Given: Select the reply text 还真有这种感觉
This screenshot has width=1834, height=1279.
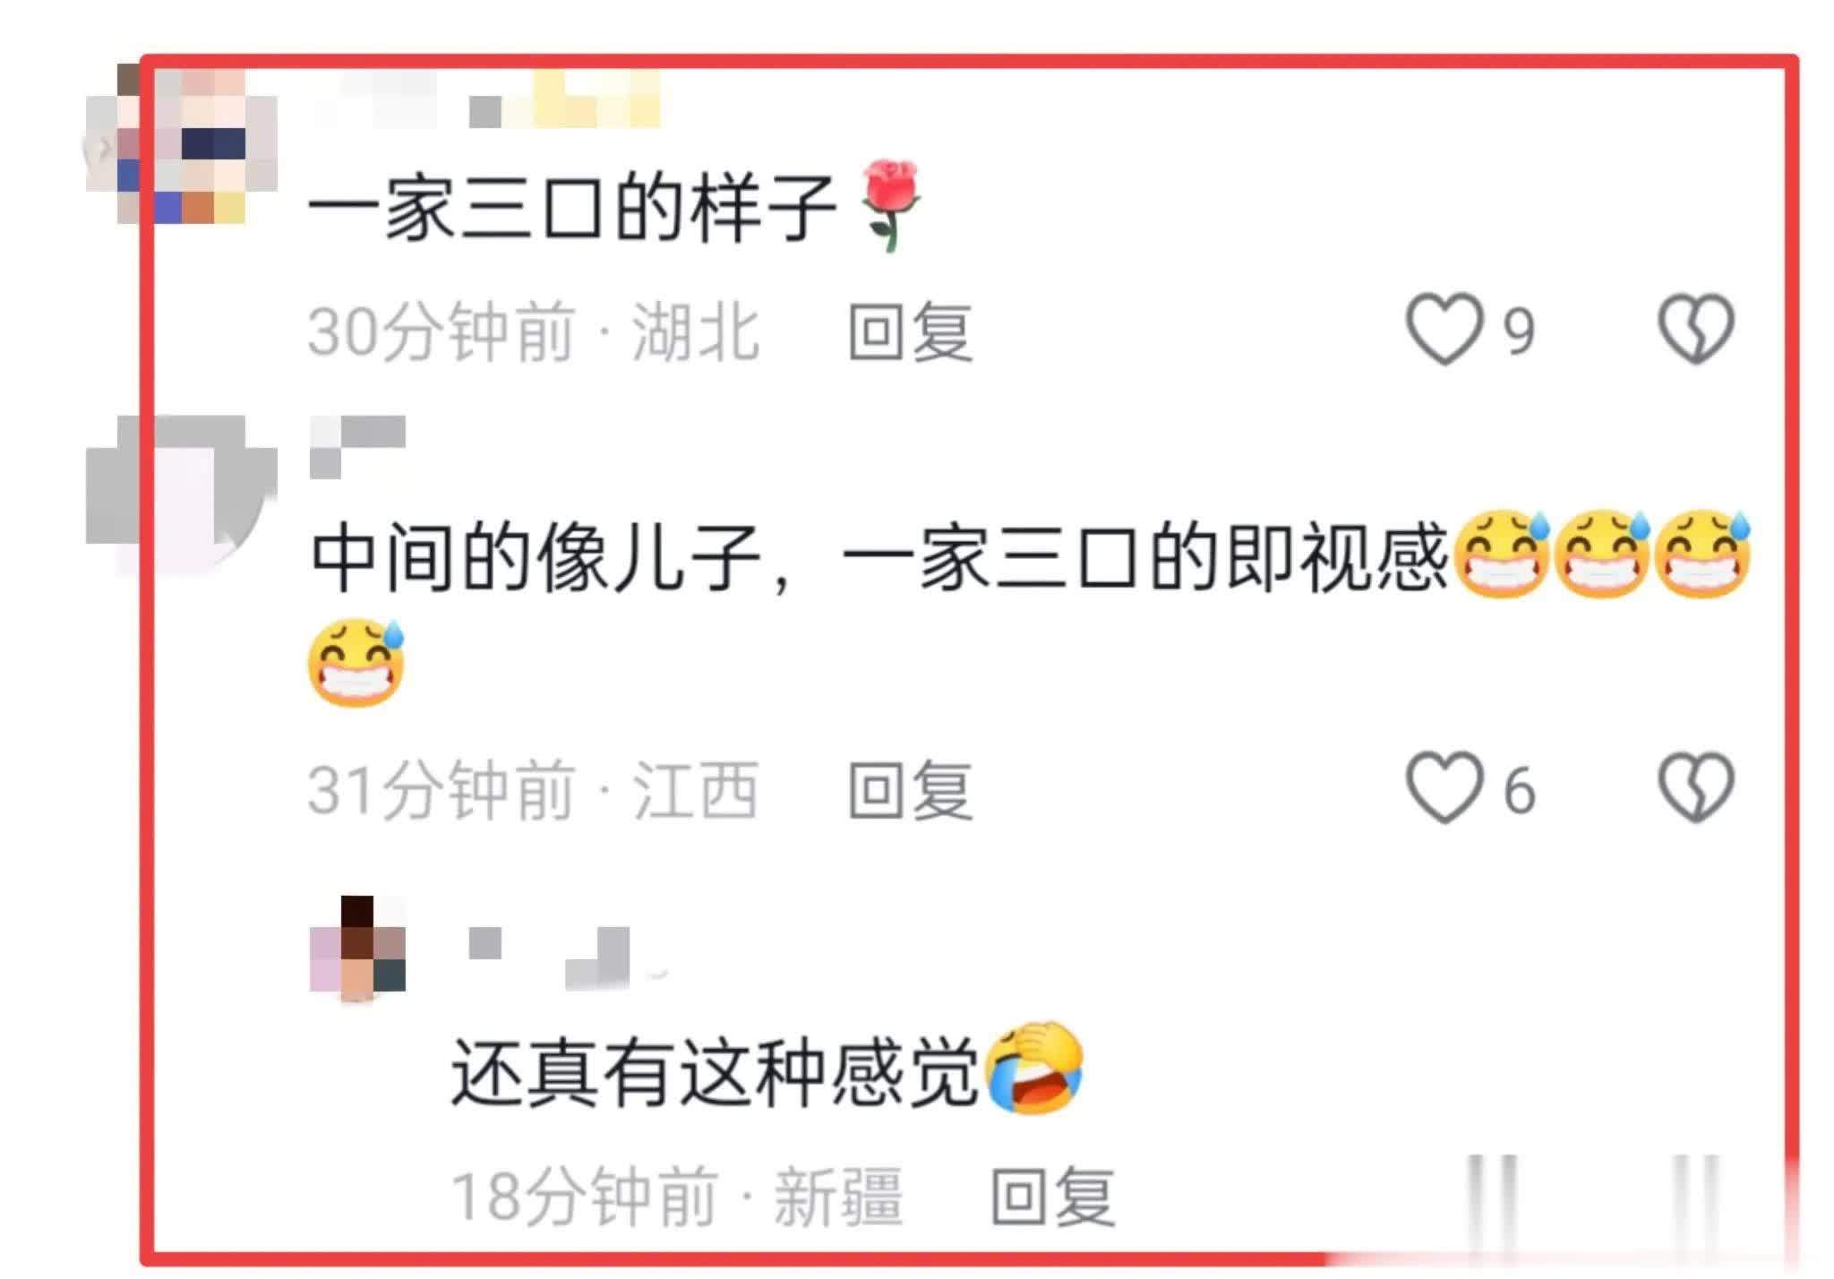Looking at the screenshot, I should [x=713, y=1071].
